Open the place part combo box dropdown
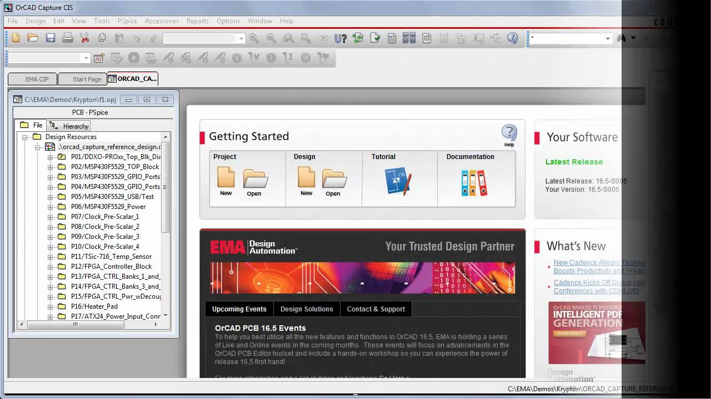Viewport: 711px width, 399px height. [241, 38]
